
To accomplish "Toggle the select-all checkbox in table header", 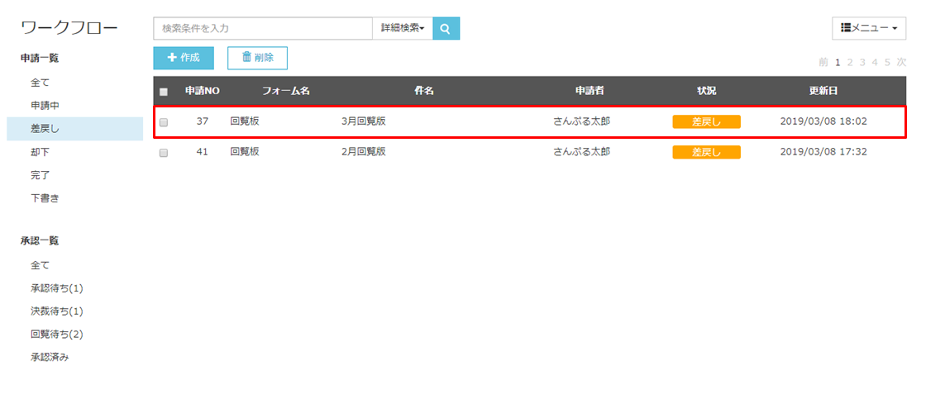I will (x=164, y=92).
